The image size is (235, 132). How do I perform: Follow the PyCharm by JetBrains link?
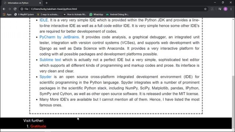coord(59,37)
